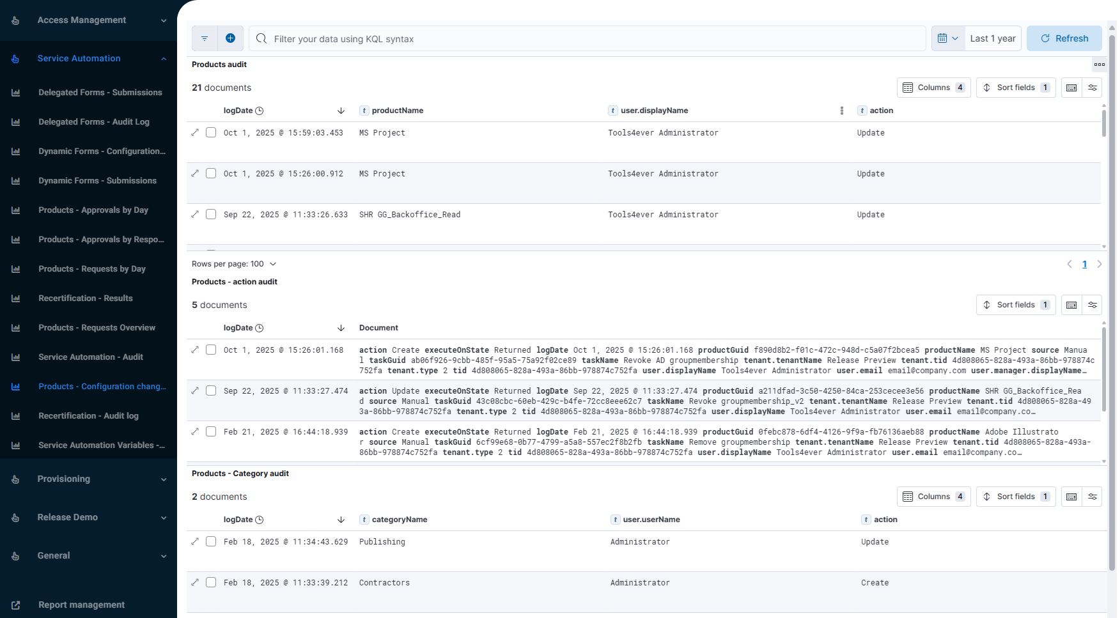The width and height of the screenshot is (1120, 618).
Task: Expand the Provisioning sidebar section
Action: (x=88, y=479)
